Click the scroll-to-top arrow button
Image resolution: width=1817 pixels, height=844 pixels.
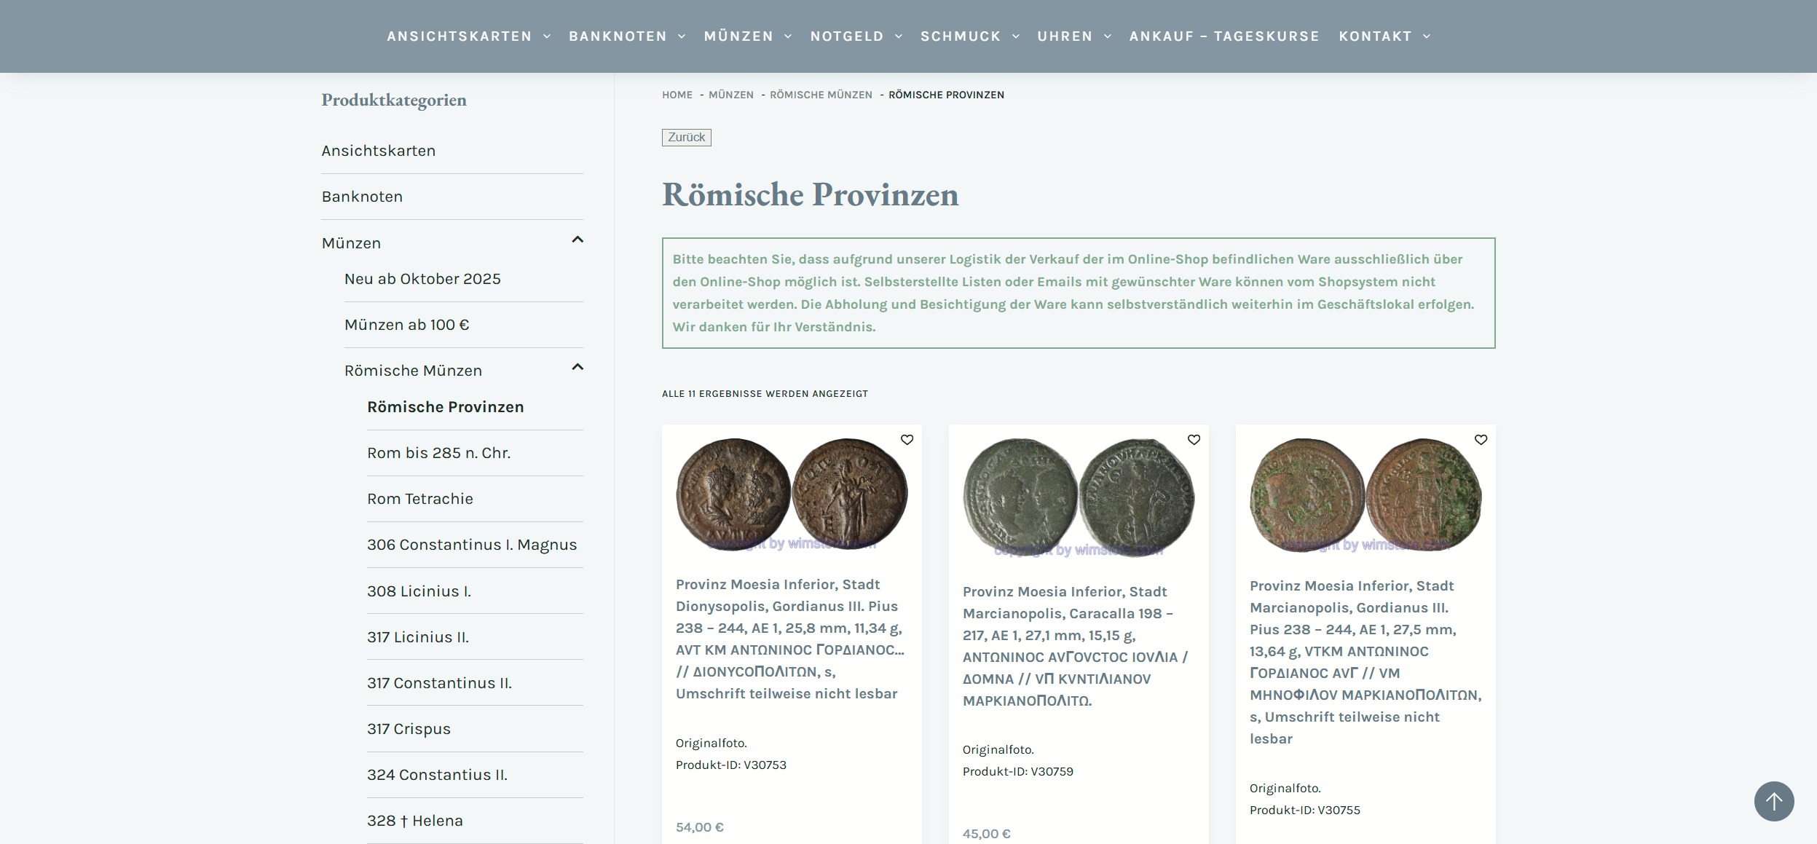1773,802
